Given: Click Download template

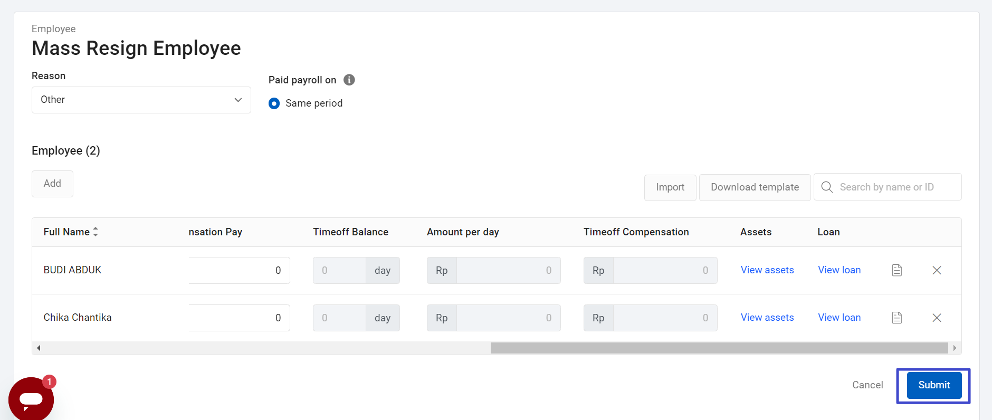Looking at the screenshot, I should click(x=755, y=187).
